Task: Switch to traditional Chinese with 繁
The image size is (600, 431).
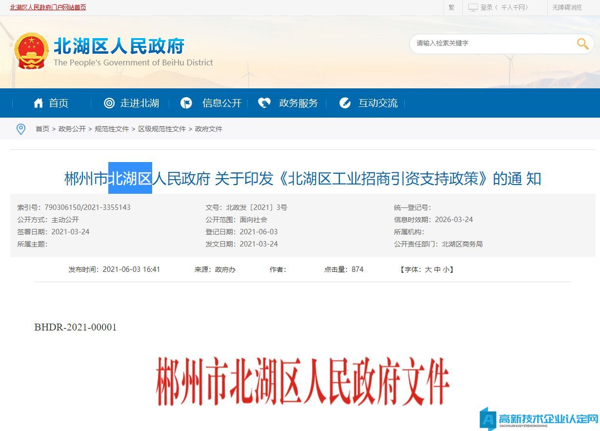Action: 451,7
